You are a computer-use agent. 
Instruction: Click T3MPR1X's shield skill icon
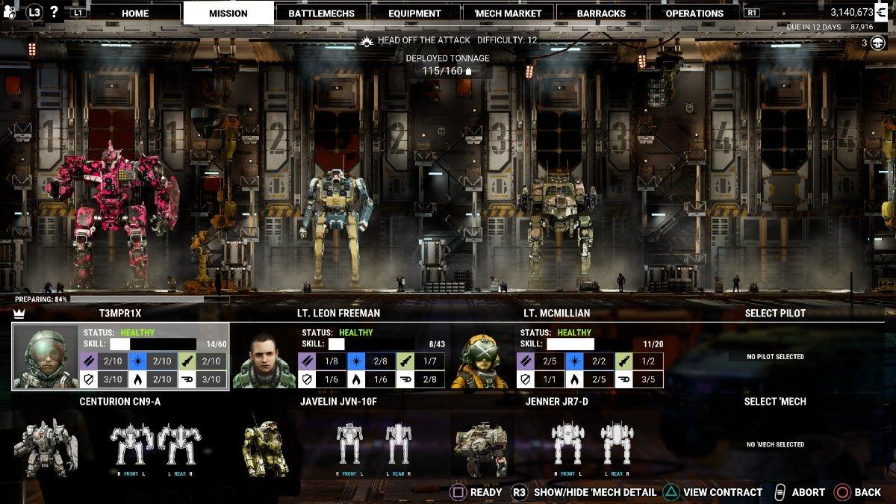click(90, 380)
